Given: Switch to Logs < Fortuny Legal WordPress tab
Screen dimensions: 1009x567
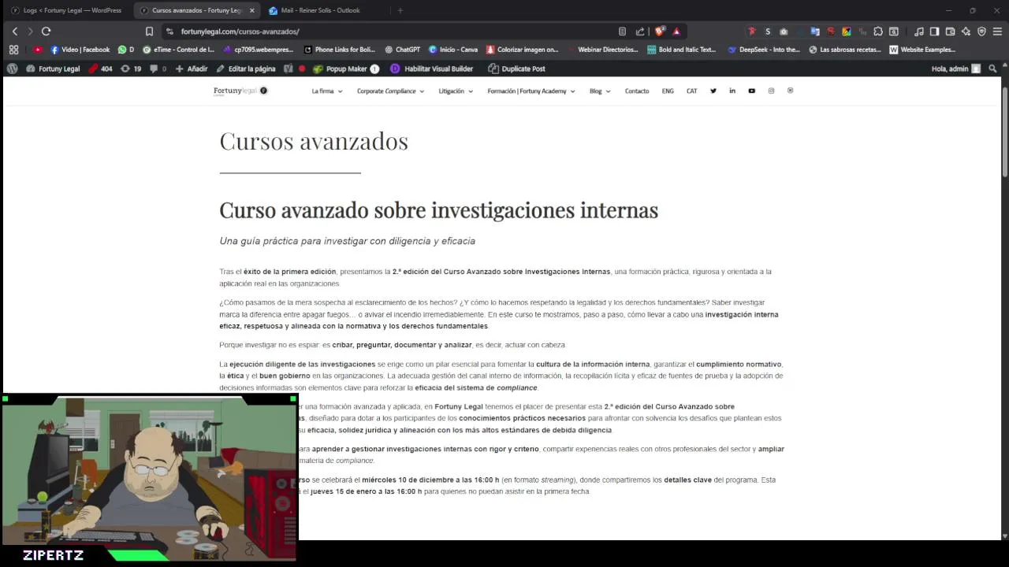Looking at the screenshot, I should tap(66, 10).
